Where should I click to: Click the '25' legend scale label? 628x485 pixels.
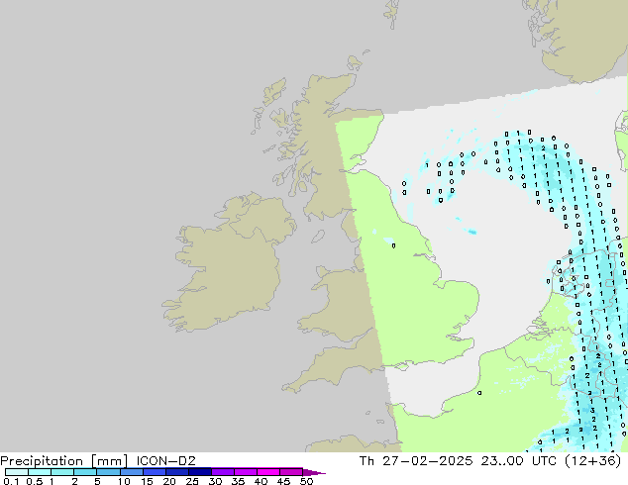point(192,481)
